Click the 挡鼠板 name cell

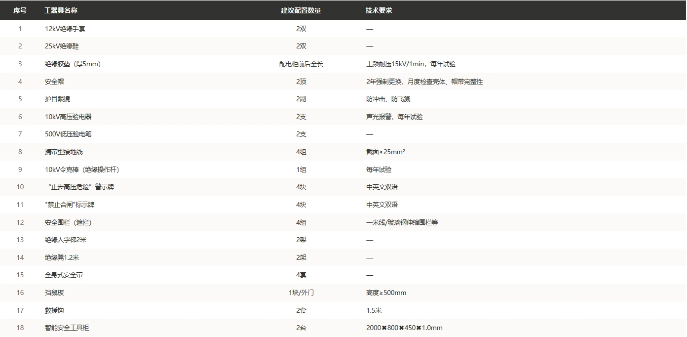[54, 293]
